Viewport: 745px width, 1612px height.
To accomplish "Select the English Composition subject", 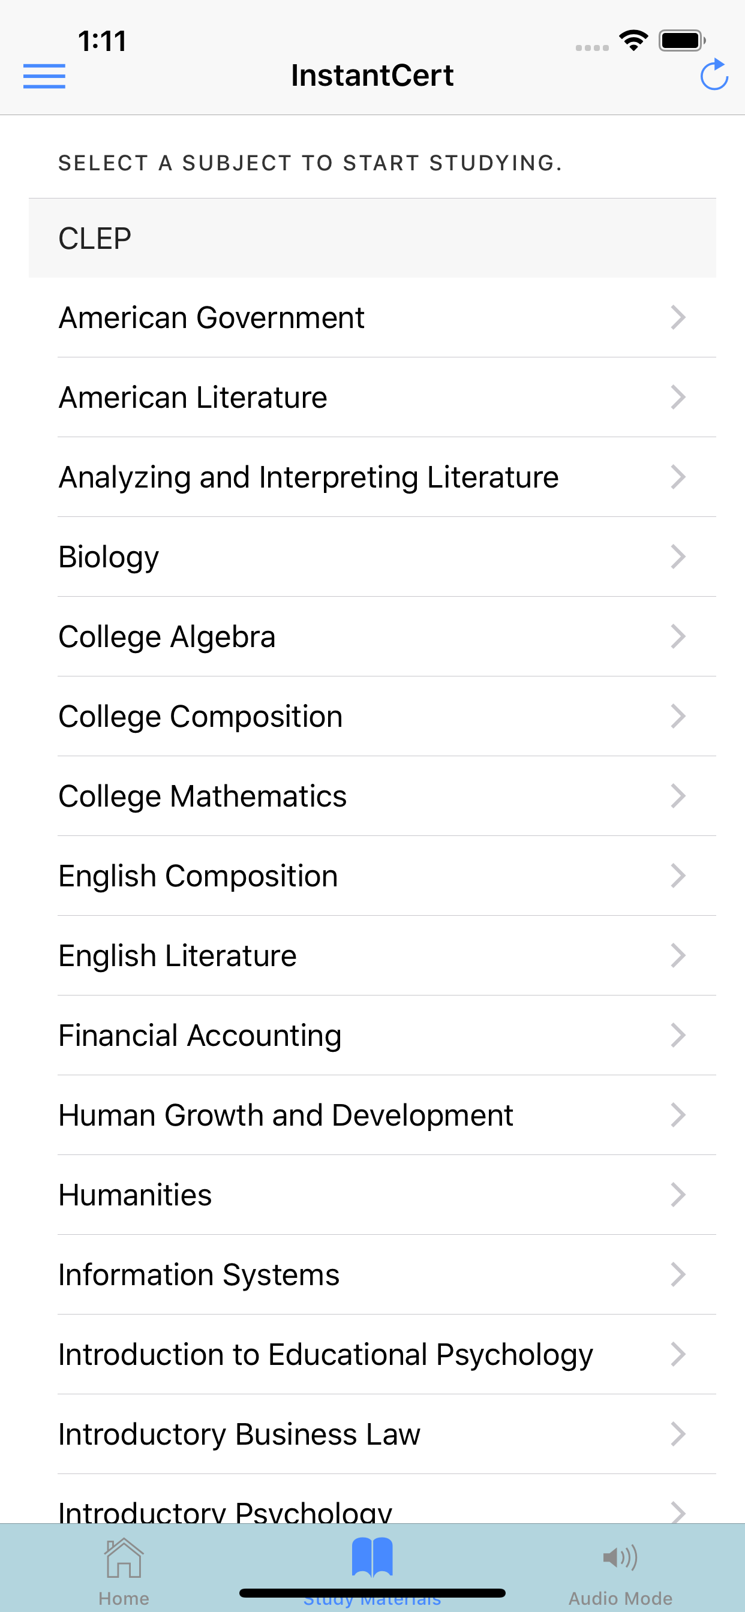I will coord(198,876).
